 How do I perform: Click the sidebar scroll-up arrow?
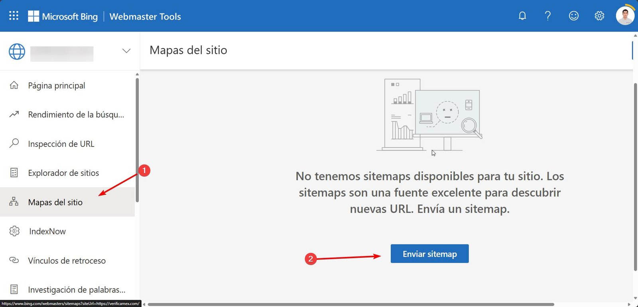137,74
